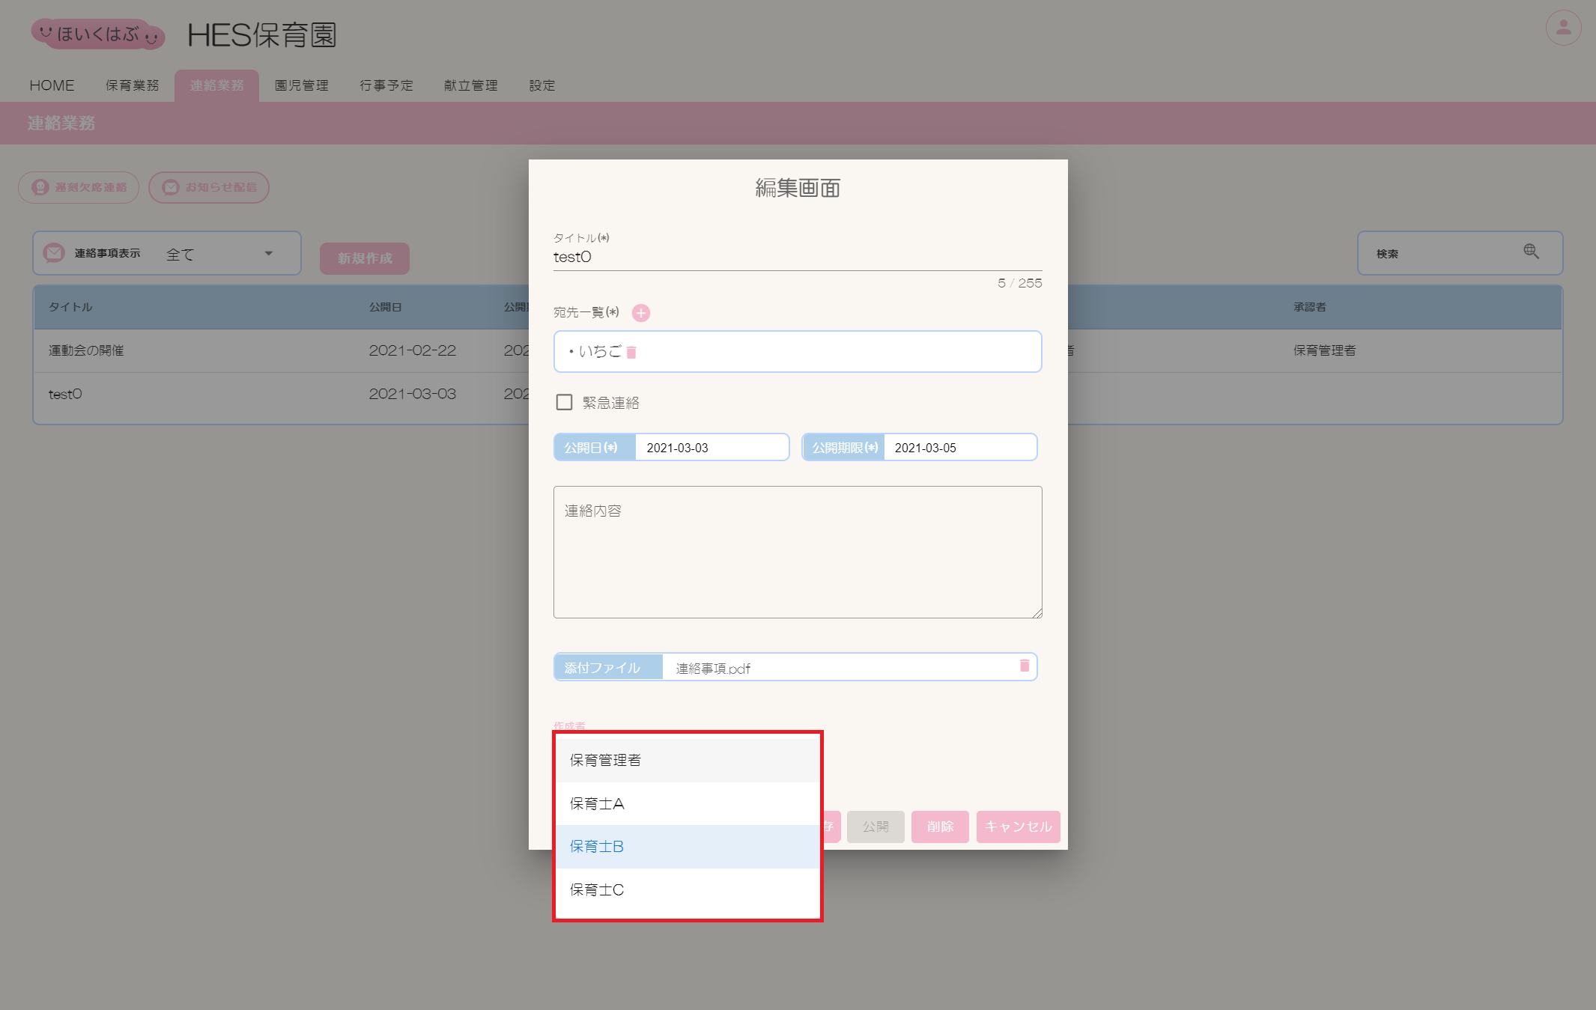Open user profile icon at top right

click(1563, 28)
